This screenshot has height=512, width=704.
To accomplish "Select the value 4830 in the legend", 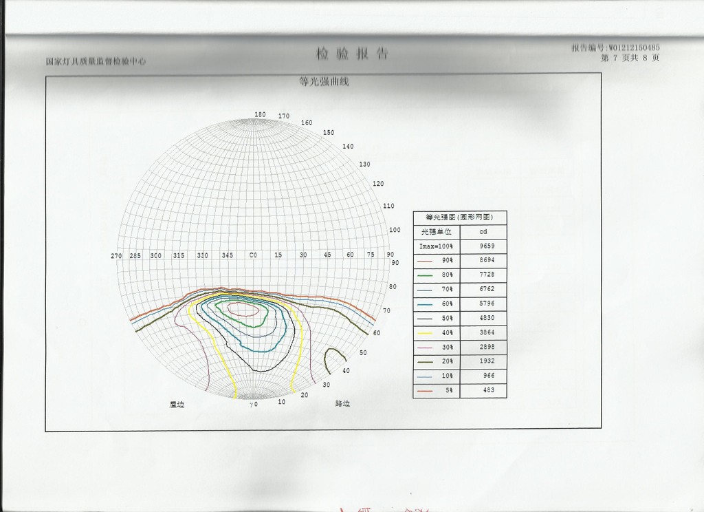I will 487,318.
